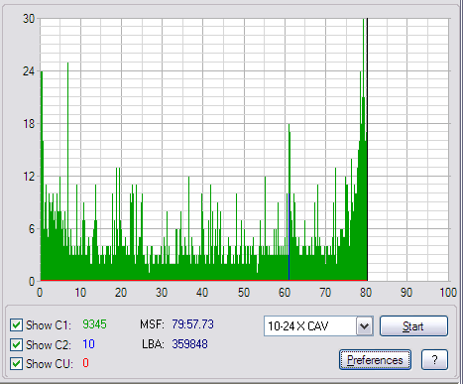The image size is (463, 384).
Task: Click the C2 count value 10
Action: (x=88, y=344)
